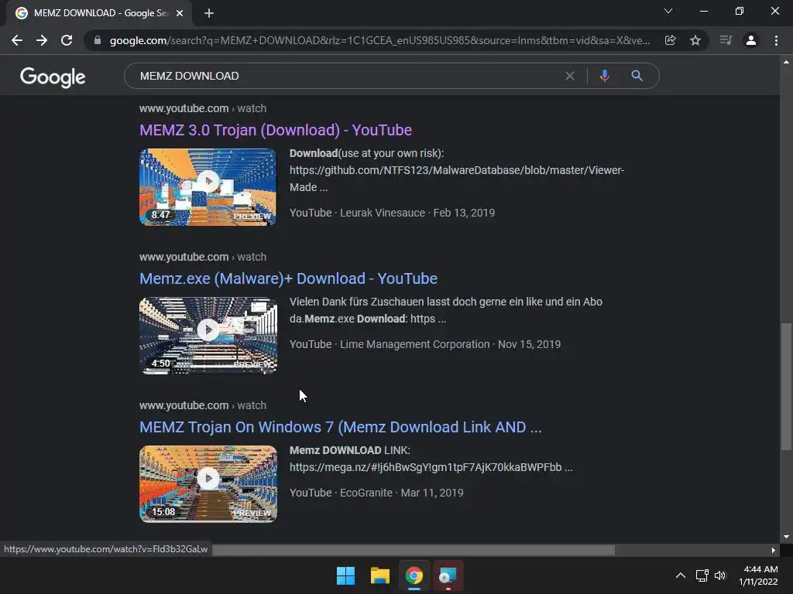Select the MEMZ DOWNLOAD Google Search tab

coord(98,13)
